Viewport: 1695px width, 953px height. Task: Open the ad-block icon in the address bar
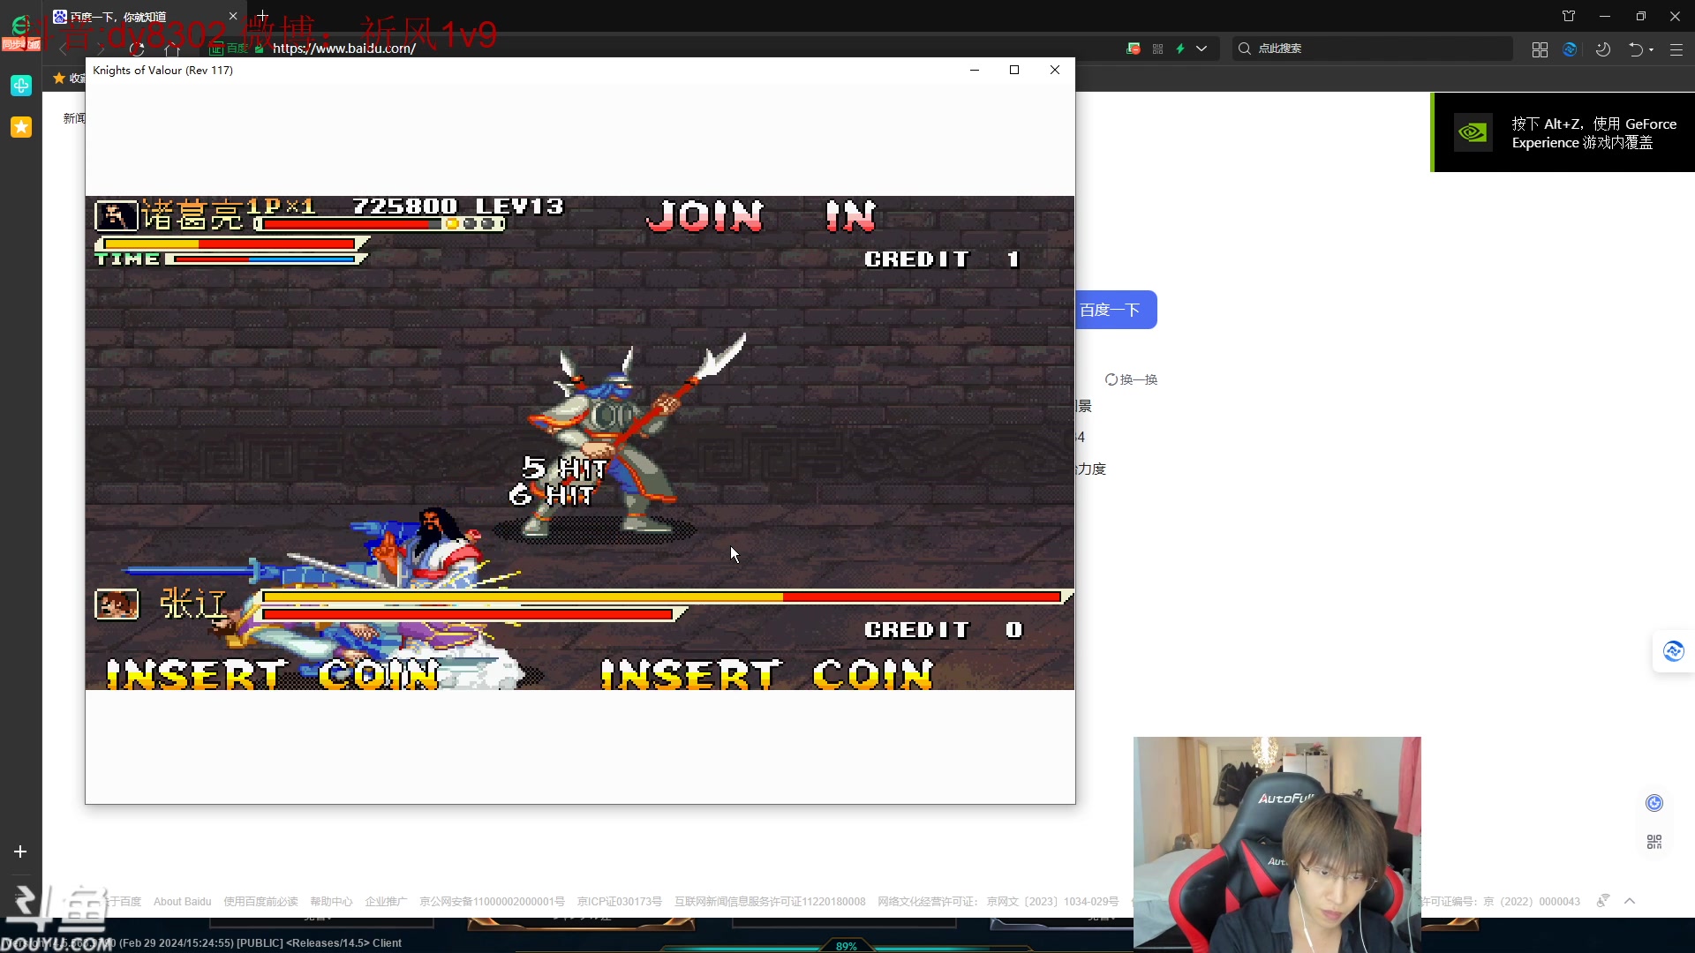coord(1134,49)
